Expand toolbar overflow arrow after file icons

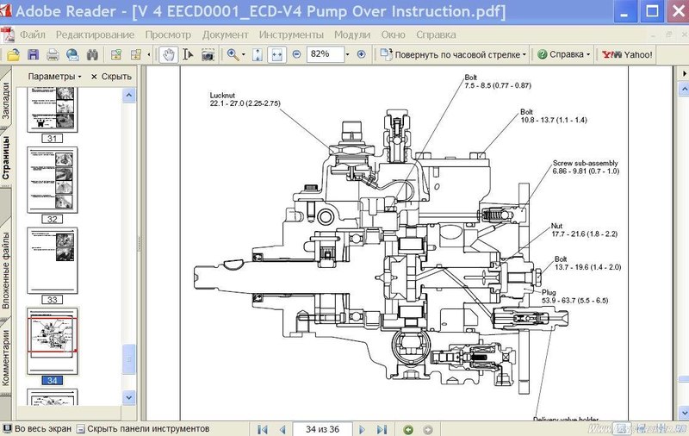pyautogui.click(x=148, y=54)
